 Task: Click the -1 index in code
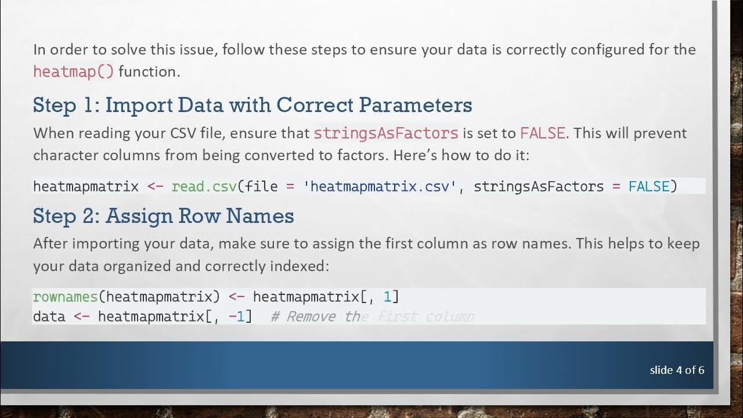240,316
